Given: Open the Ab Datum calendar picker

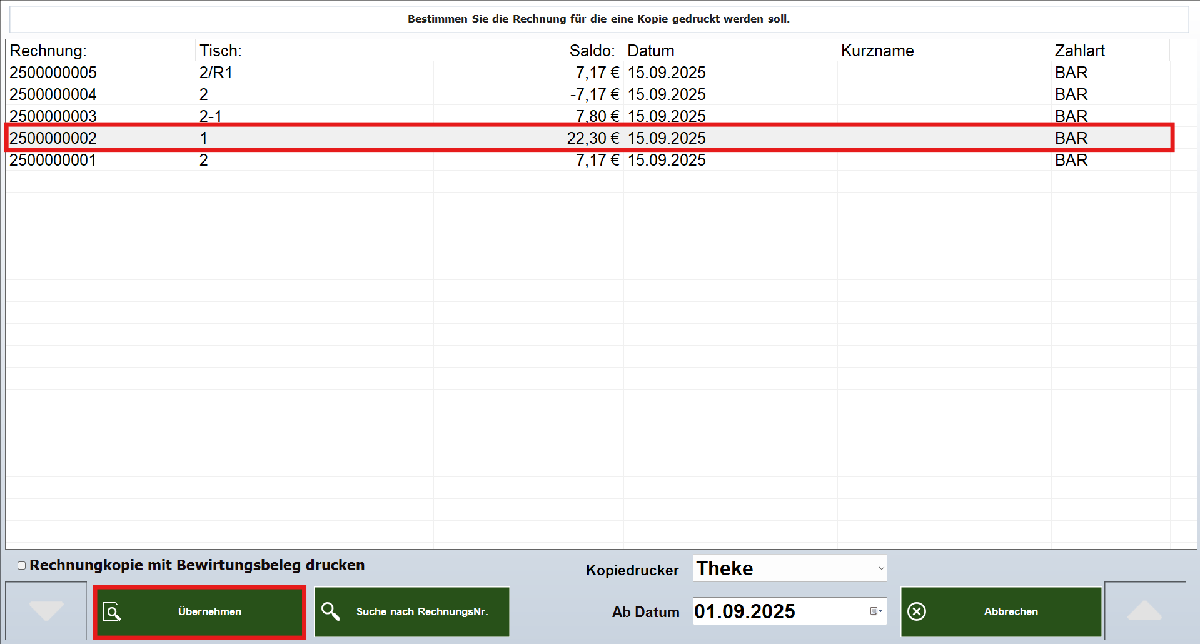Looking at the screenshot, I should click(x=876, y=611).
